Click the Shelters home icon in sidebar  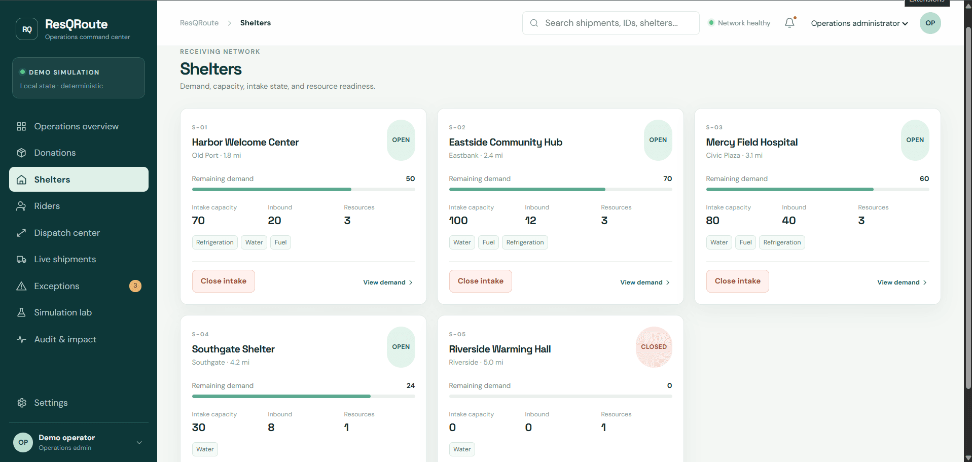[21, 180]
